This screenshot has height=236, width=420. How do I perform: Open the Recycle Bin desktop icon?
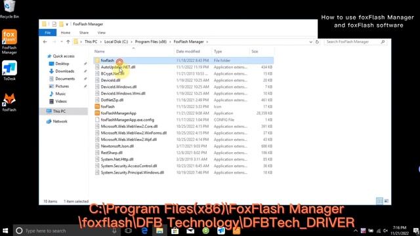click(9, 9)
